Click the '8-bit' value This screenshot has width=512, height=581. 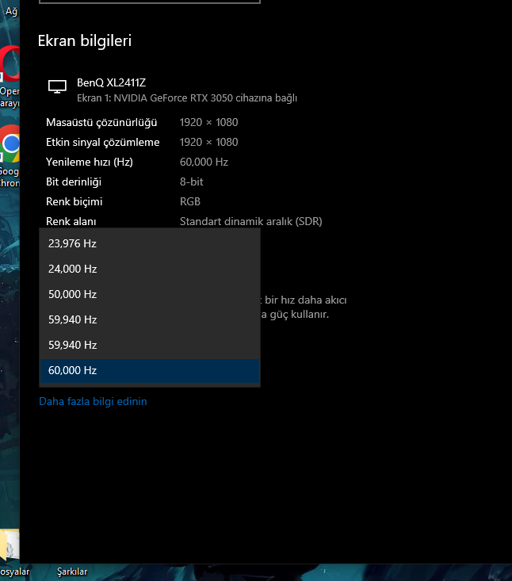(192, 182)
